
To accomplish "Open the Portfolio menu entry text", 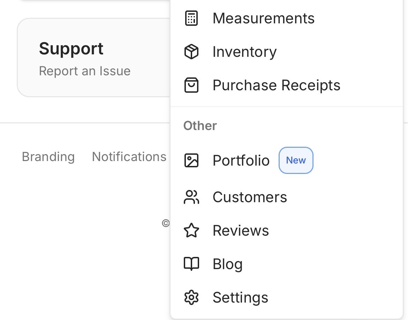I will pyautogui.click(x=241, y=161).
